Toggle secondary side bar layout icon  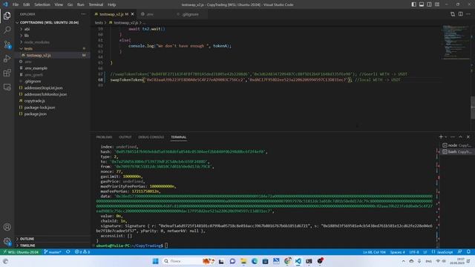[x=429, y=4]
